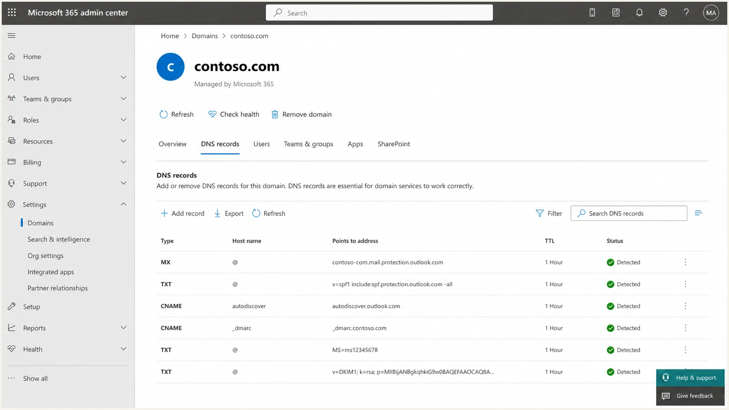Viewport: 729px width, 410px height.
Task: Open more actions for MX record
Action: (685, 262)
